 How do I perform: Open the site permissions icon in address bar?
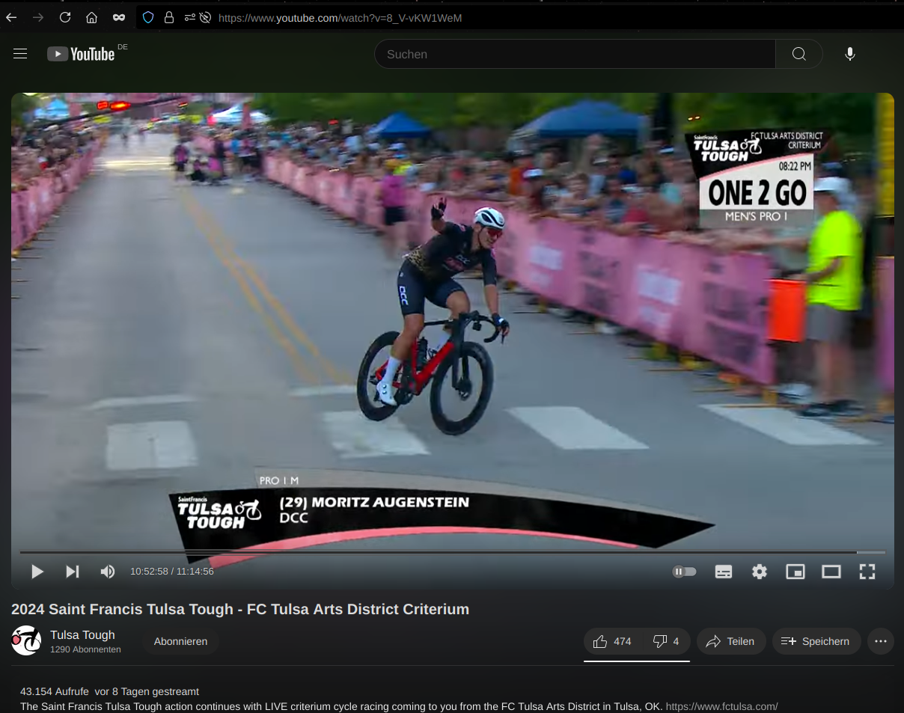190,17
